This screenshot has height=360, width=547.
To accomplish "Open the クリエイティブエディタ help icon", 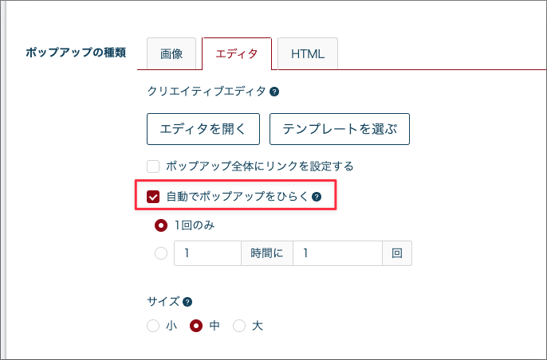I will (274, 92).
